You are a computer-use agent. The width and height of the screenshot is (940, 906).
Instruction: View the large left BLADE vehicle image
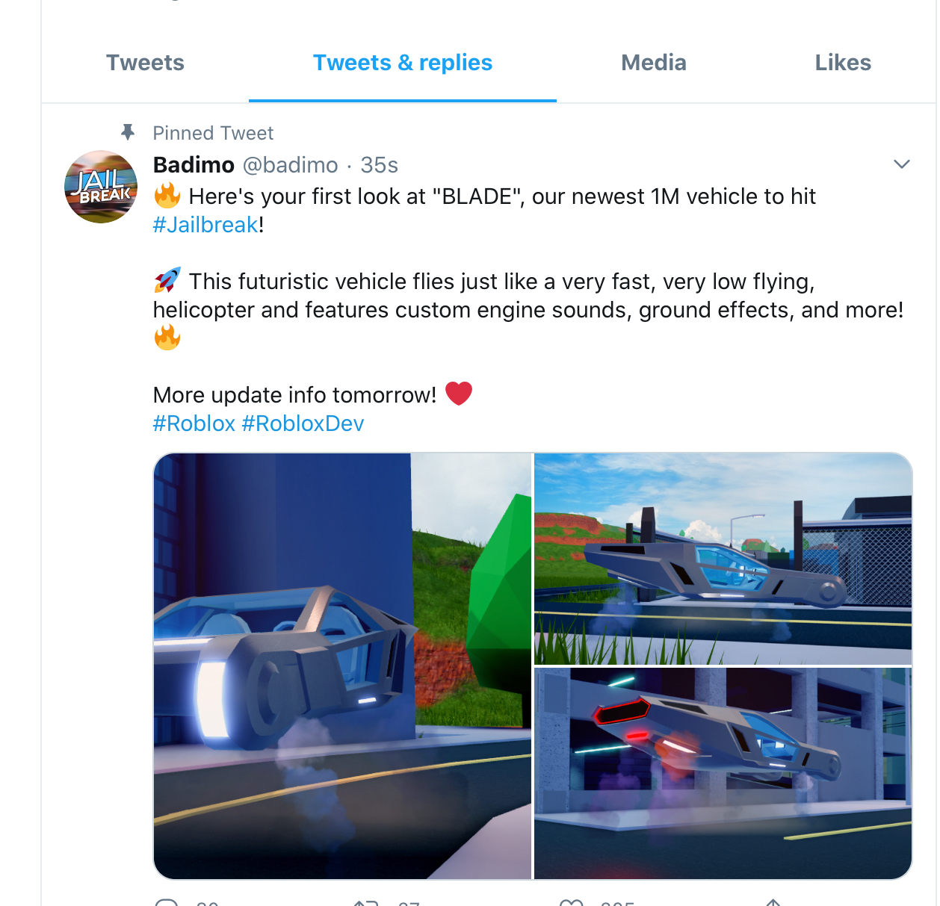coord(342,666)
